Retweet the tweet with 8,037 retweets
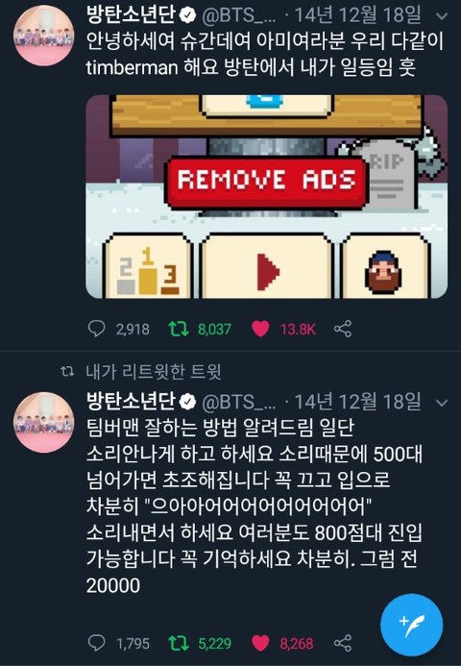 179,329
